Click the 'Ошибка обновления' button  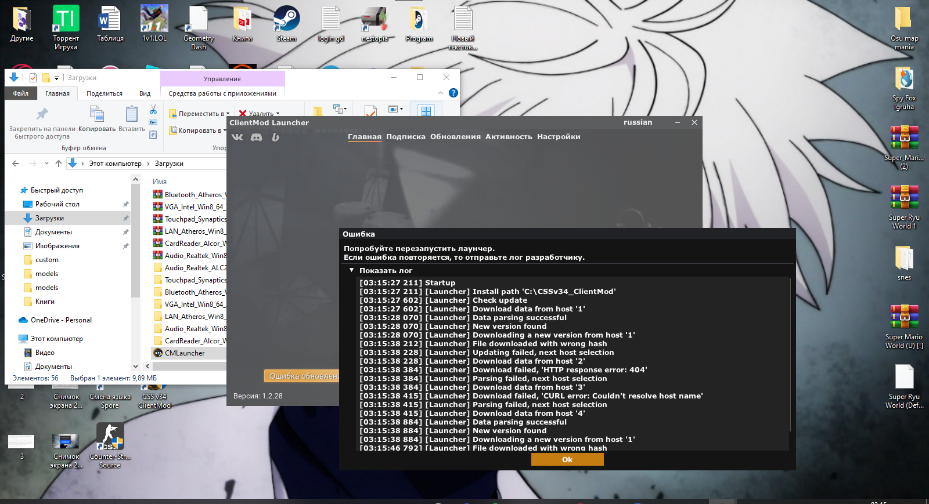click(x=302, y=376)
